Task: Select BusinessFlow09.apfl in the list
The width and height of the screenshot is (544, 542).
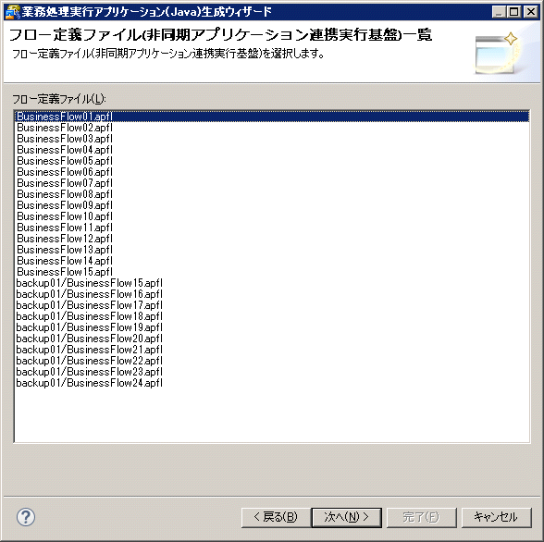Action: coord(272,205)
